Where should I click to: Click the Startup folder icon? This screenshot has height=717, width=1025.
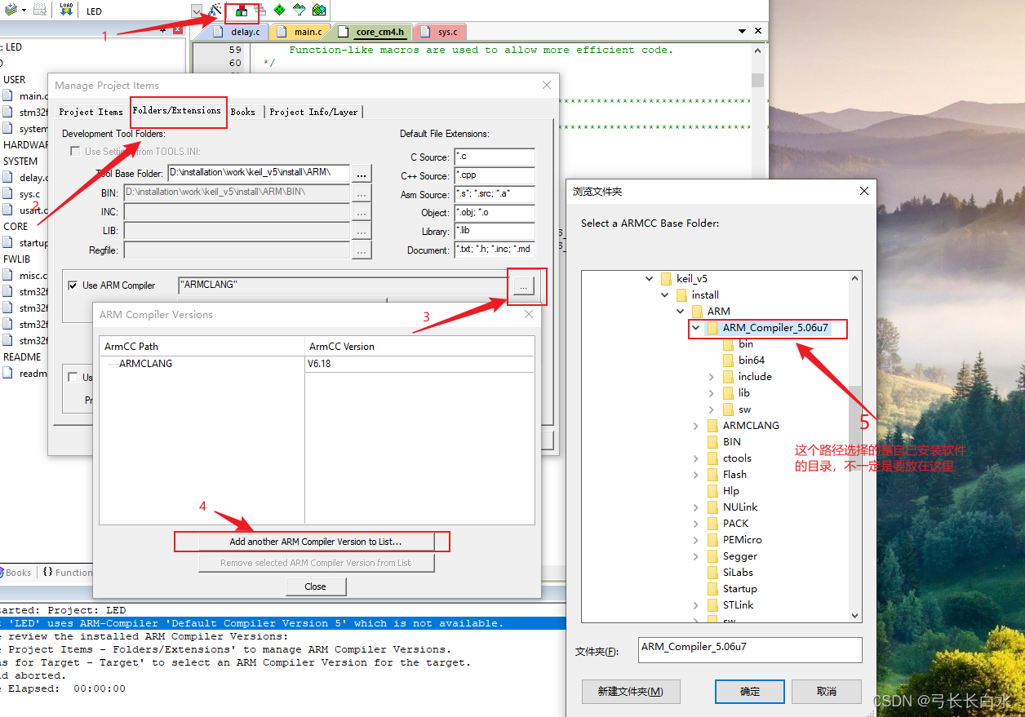point(713,589)
